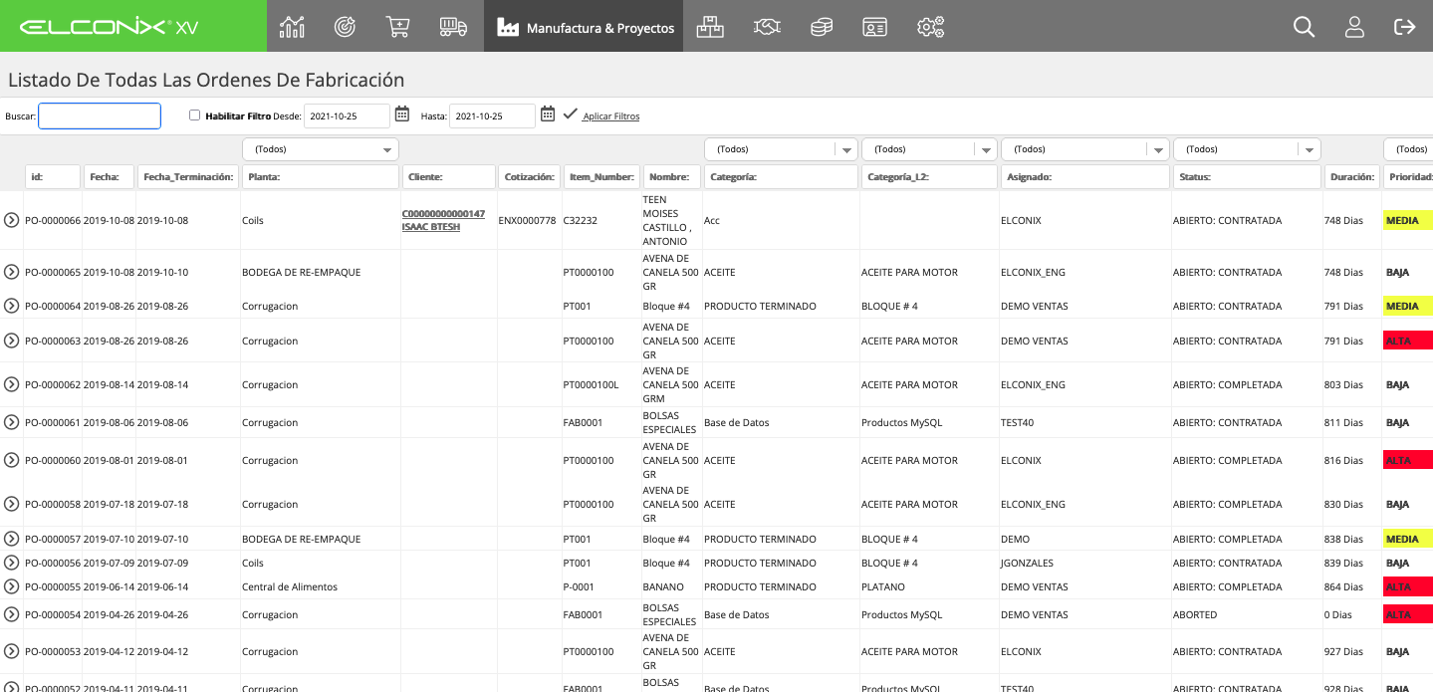Focus the Buscar search field
1433x692 pixels.
(x=100, y=115)
